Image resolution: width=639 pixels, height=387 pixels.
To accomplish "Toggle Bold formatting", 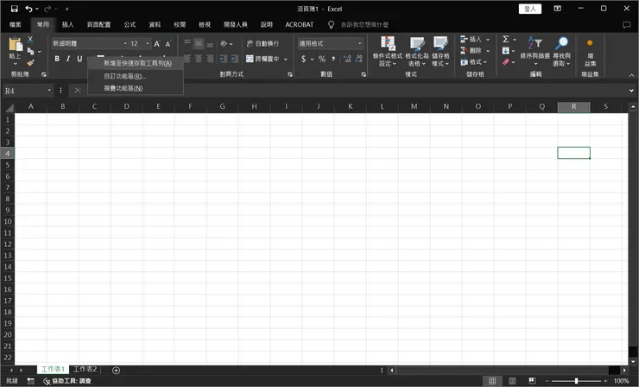I will pyautogui.click(x=57, y=59).
